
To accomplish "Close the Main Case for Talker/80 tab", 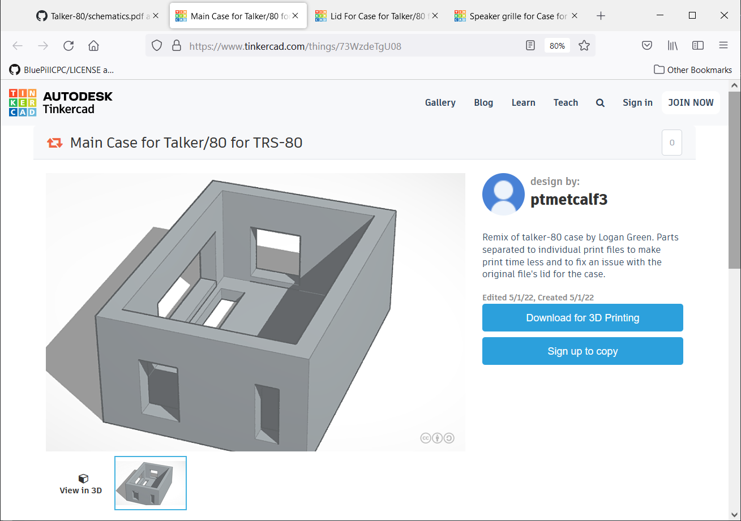I will (295, 16).
